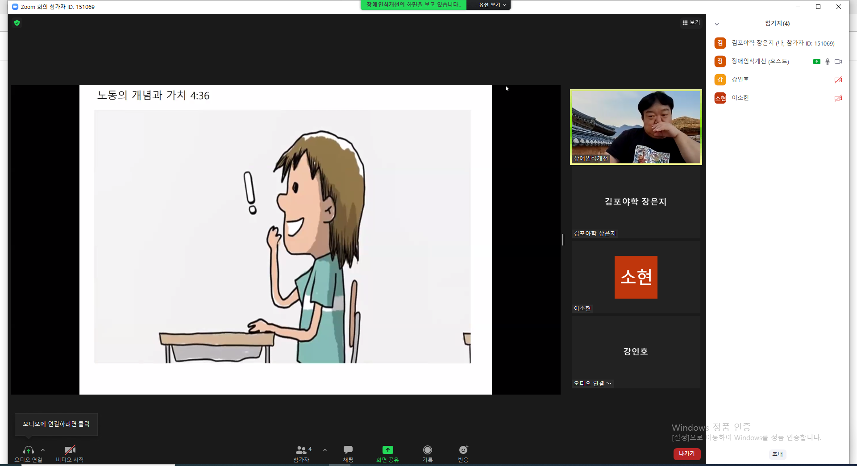Screen dimensions: 857x466
Task: Click the green screen-viewing notification banner
Action: click(413, 4)
